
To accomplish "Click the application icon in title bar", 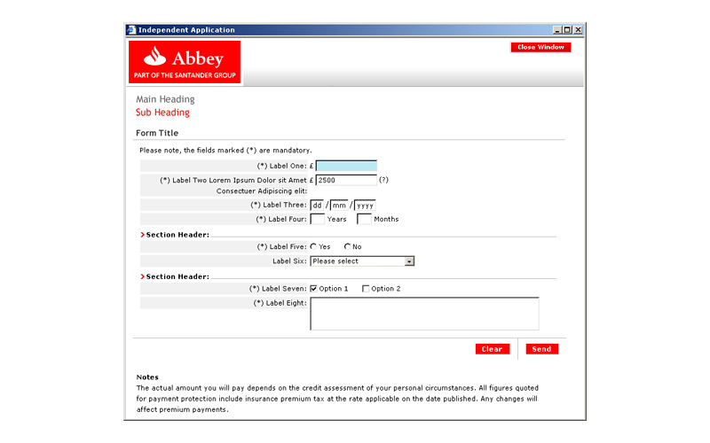I will pos(132,30).
